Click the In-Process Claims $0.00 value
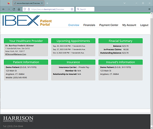The height and width of the screenshot is (129, 153). click(126, 50)
